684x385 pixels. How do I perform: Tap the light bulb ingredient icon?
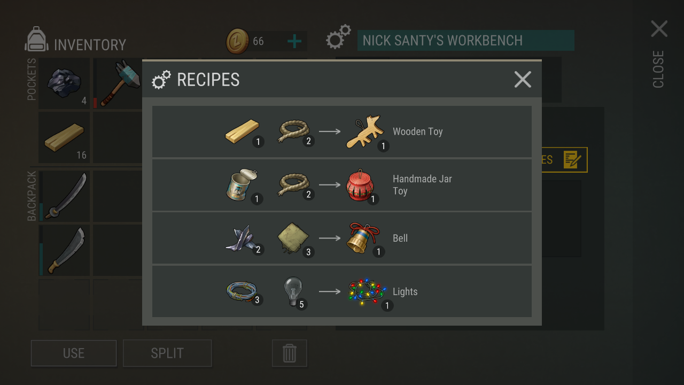tap(293, 291)
